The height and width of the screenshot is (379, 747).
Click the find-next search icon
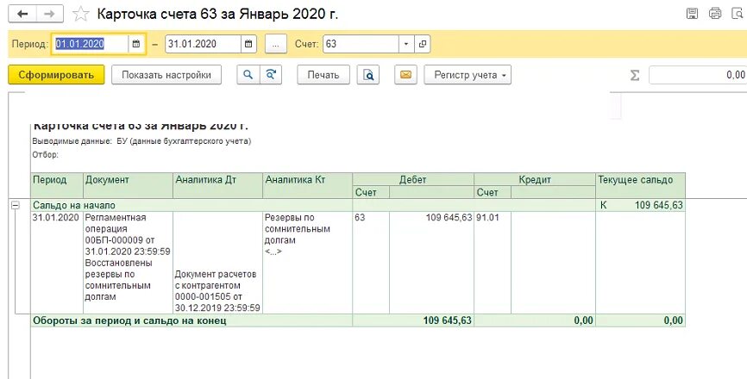271,75
